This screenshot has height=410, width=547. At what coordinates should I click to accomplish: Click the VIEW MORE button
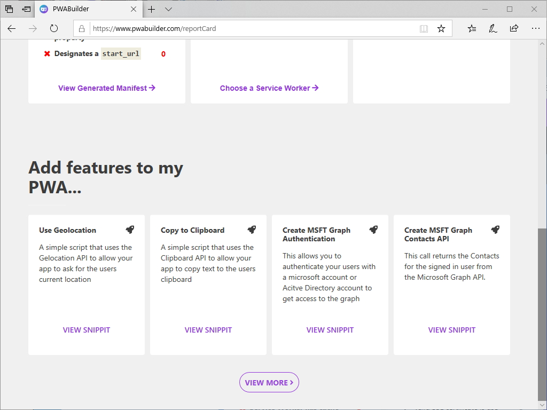(x=269, y=382)
